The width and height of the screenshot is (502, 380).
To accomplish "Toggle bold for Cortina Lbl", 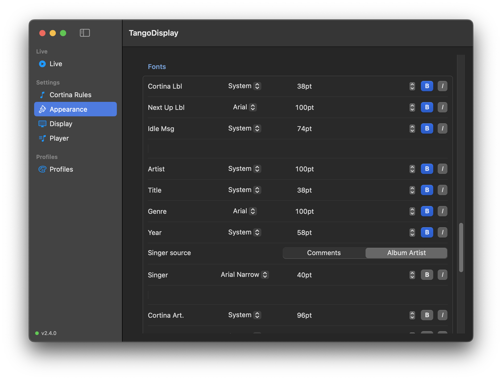I will click(427, 86).
